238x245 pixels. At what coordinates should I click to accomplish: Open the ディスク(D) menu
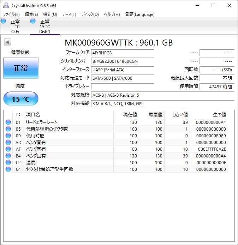pos(90,14)
